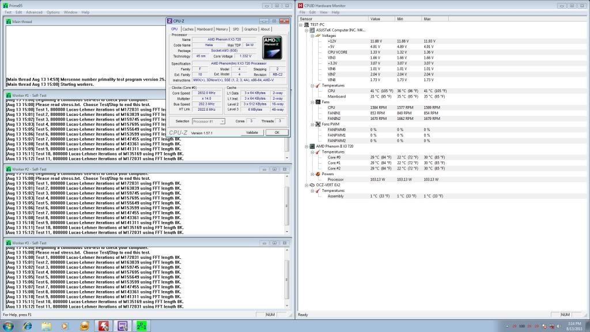
Task: Open the Windows Start menu
Action: (8, 326)
